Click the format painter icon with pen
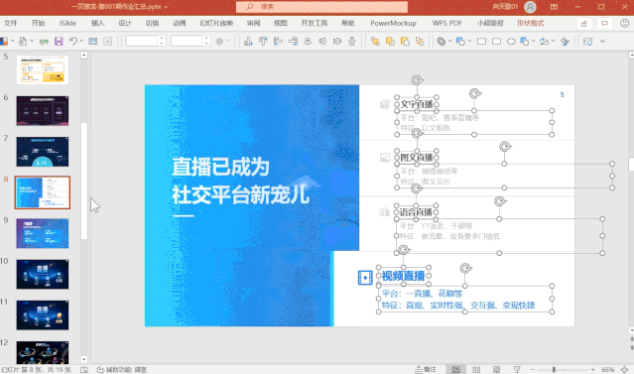634x374 pixels. pos(565,42)
